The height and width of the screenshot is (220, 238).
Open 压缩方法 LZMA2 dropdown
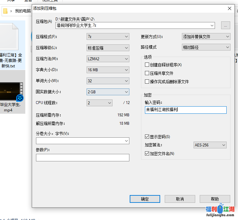108,59
